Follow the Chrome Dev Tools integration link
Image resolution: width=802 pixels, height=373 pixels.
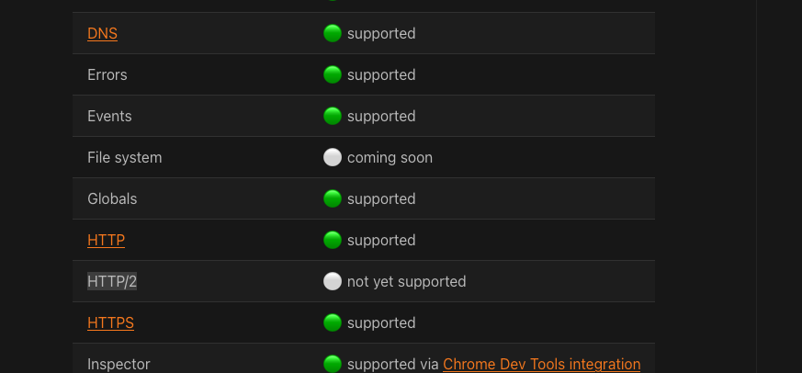coord(541,365)
